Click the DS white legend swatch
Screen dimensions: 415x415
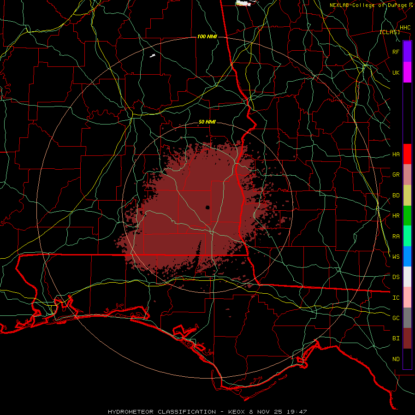[407, 277]
